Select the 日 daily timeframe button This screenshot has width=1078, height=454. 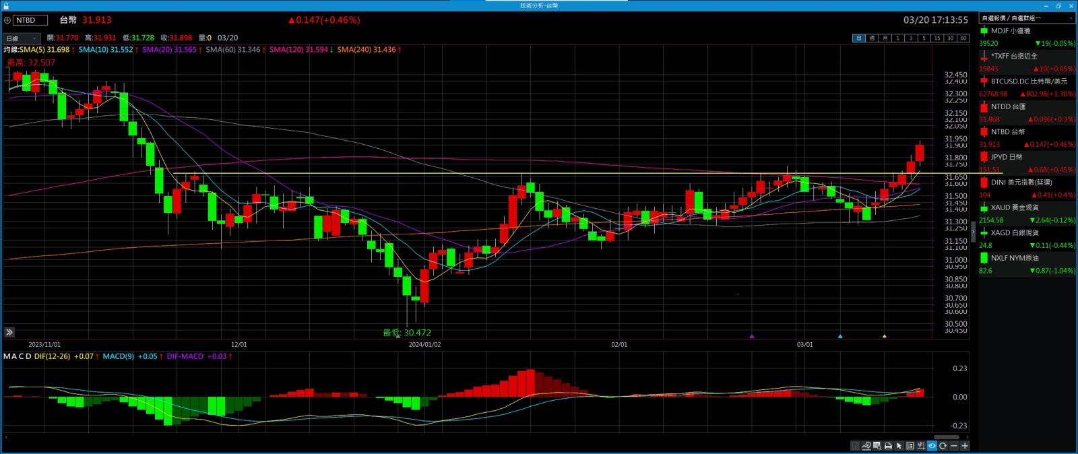859,38
